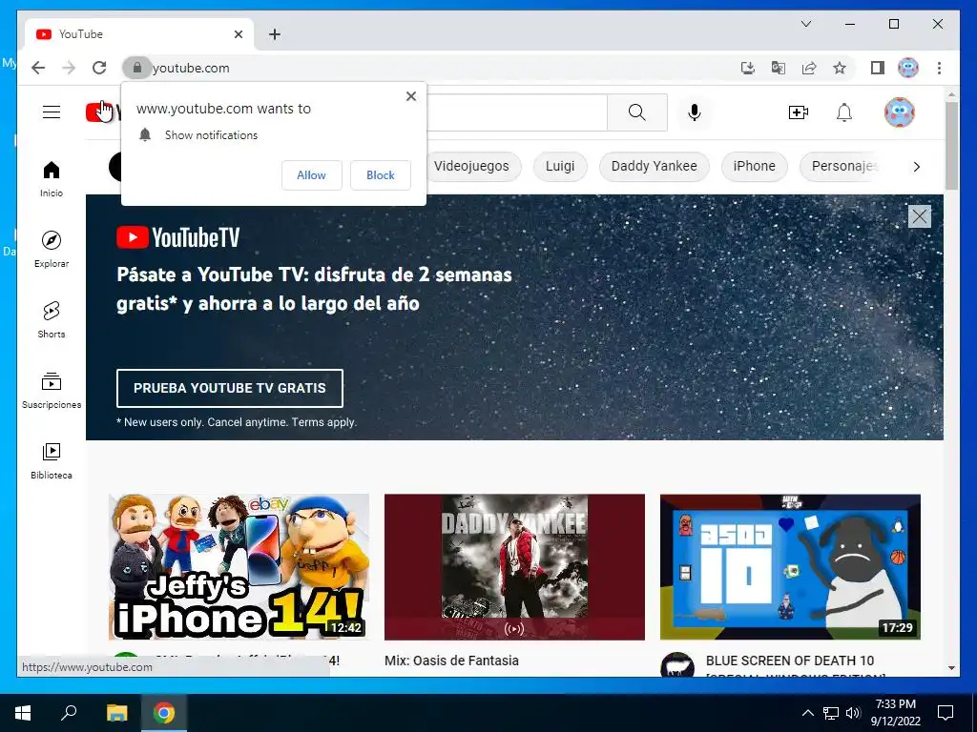
Task: Click the page vertical scrollbar
Action: [x=951, y=147]
